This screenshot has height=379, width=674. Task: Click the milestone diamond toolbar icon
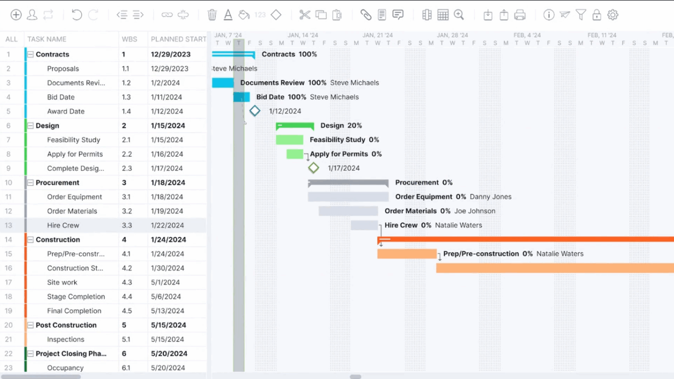click(x=276, y=15)
